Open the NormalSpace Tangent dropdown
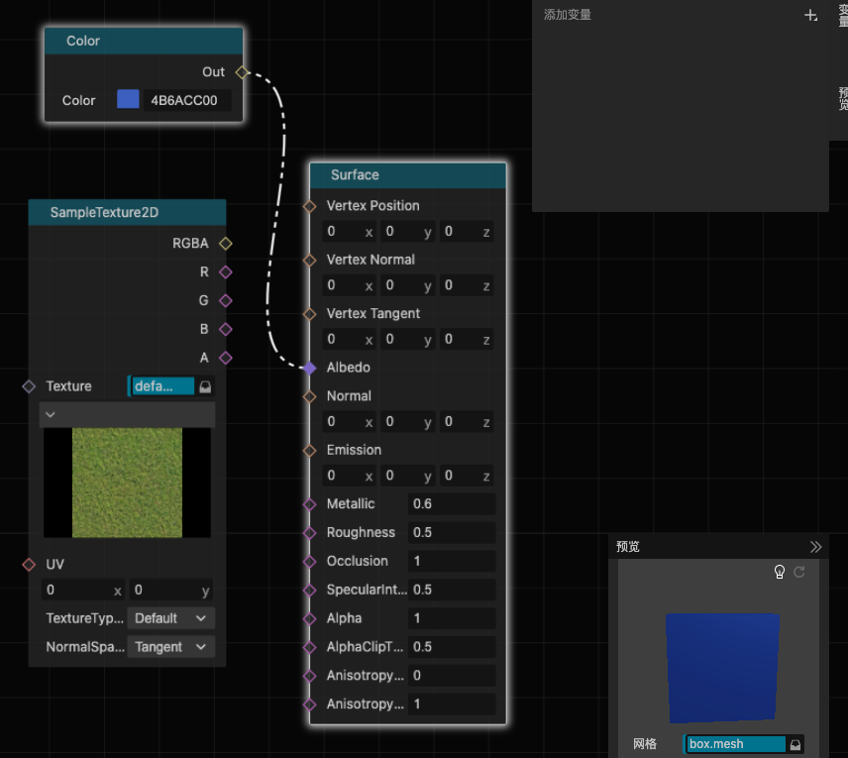 (x=171, y=647)
